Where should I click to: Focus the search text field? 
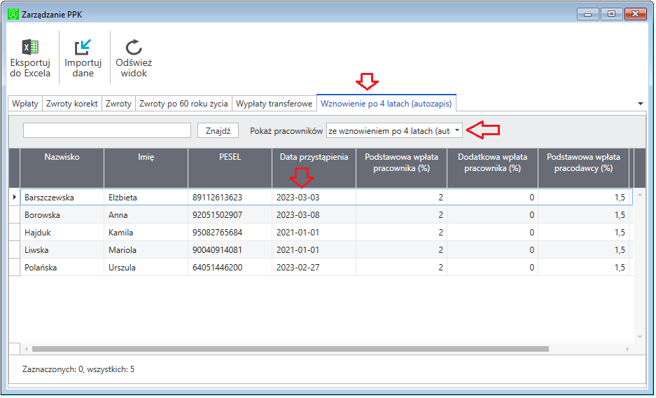[107, 130]
